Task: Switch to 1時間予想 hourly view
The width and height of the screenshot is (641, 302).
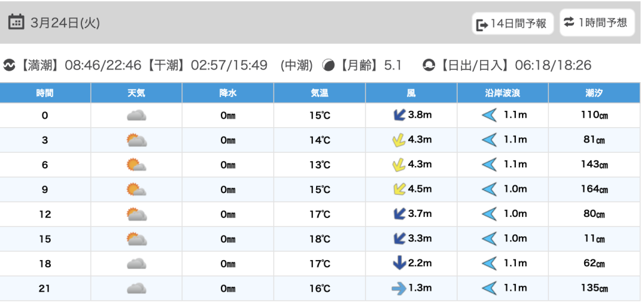Action: tap(595, 23)
